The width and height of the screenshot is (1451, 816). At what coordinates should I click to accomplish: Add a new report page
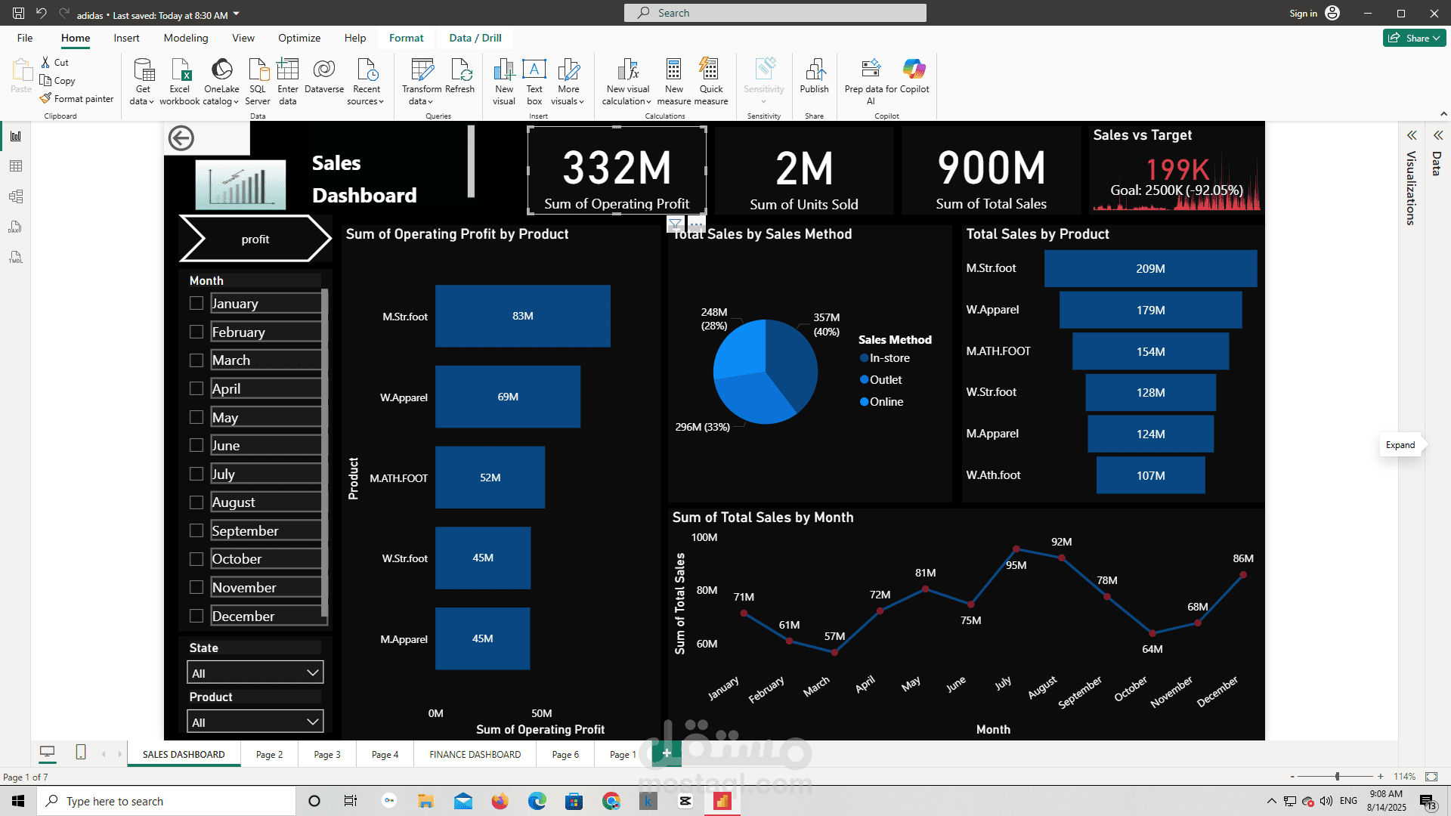tap(667, 753)
